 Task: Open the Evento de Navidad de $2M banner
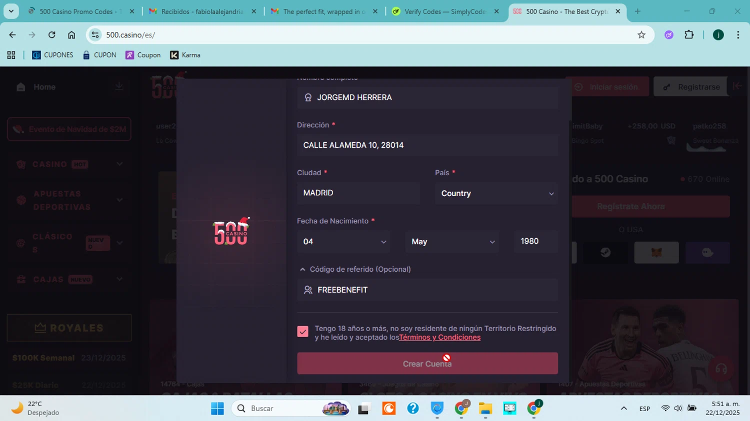(x=69, y=129)
